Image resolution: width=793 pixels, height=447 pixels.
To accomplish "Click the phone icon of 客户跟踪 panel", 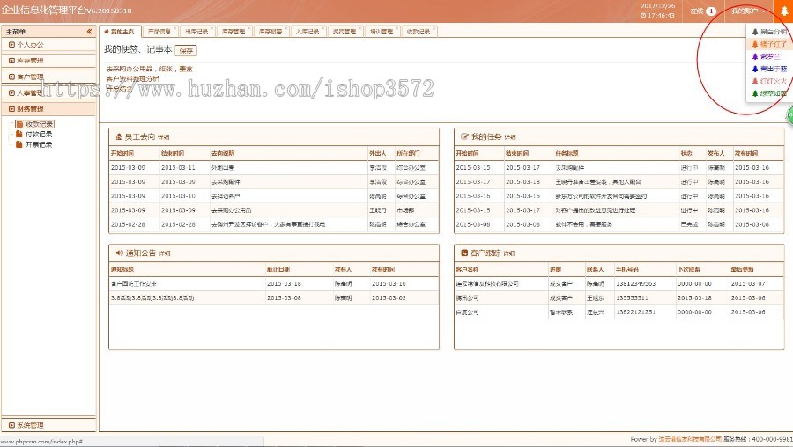I will [464, 253].
